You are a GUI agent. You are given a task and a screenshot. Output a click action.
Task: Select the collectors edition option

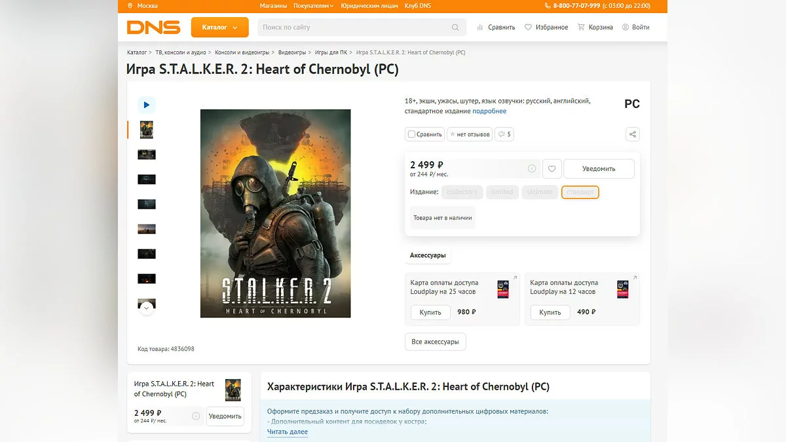click(462, 192)
